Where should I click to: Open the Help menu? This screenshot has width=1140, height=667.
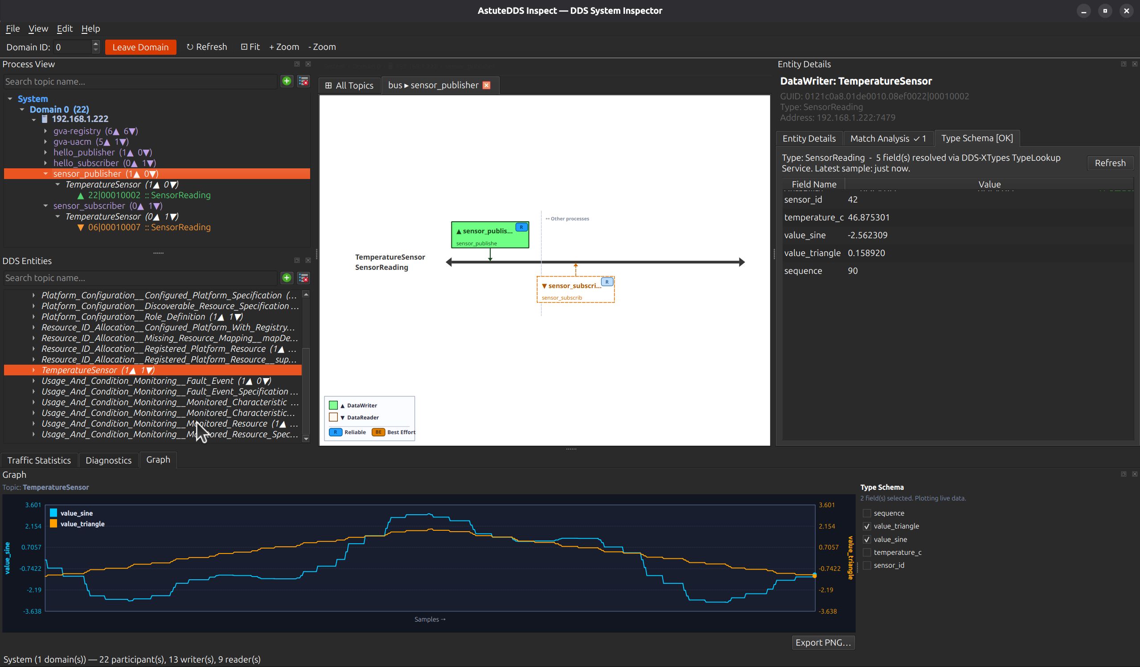pyautogui.click(x=90, y=28)
